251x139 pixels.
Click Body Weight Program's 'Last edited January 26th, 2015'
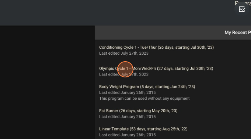coord(127,93)
